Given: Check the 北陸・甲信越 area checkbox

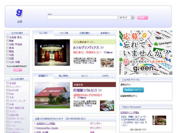Looking at the screenshot, I should pos(7,44).
